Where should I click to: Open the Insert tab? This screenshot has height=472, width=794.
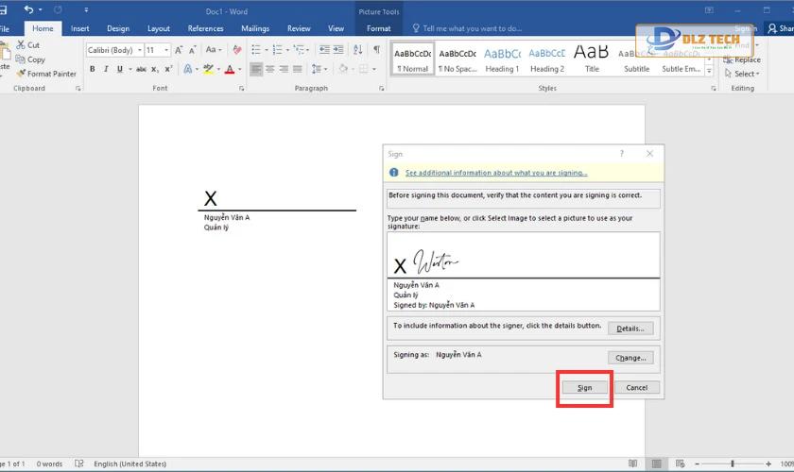79,29
